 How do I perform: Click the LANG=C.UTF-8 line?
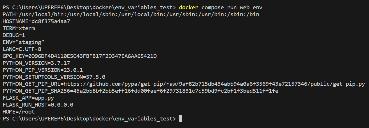22,49
